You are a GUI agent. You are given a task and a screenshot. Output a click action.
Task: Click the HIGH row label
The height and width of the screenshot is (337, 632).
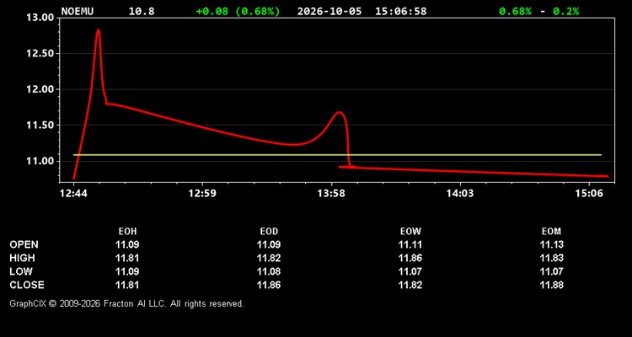tap(22, 258)
